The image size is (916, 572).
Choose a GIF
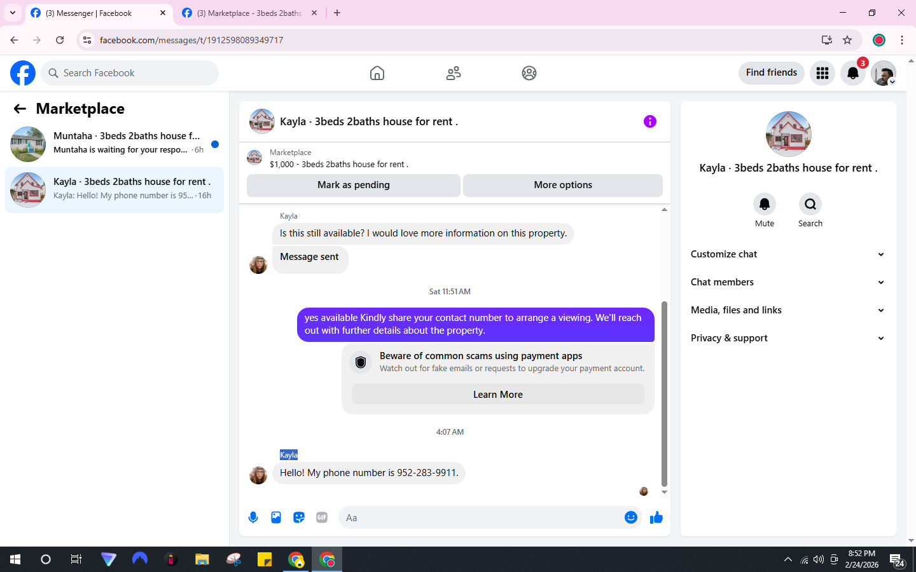[x=322, y=517]
